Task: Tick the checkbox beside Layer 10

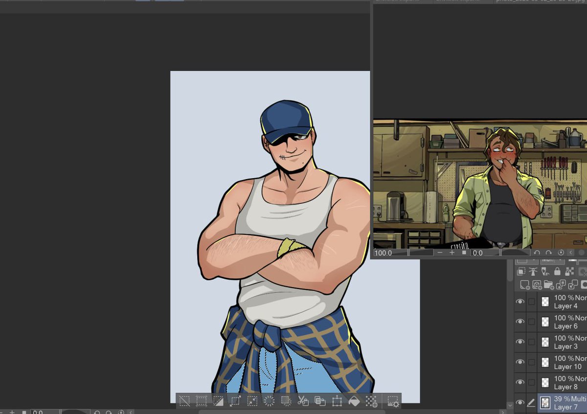Action: [x=532, y=362]
